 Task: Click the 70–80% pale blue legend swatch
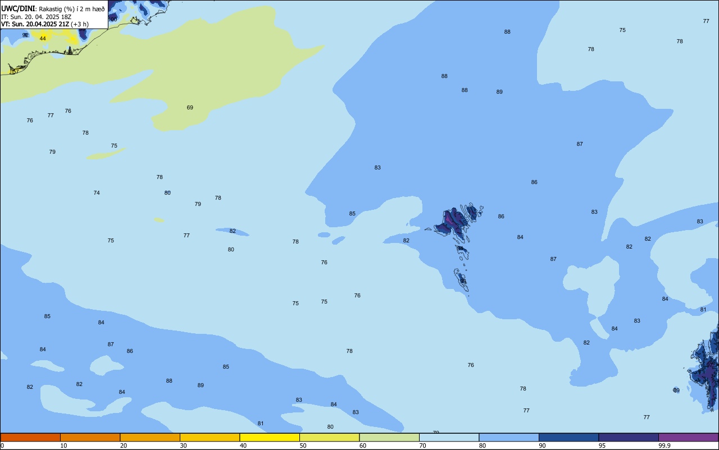pos(449,437)
